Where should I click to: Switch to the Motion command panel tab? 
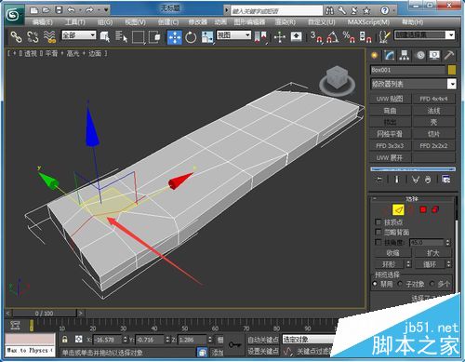coord(420,55)
